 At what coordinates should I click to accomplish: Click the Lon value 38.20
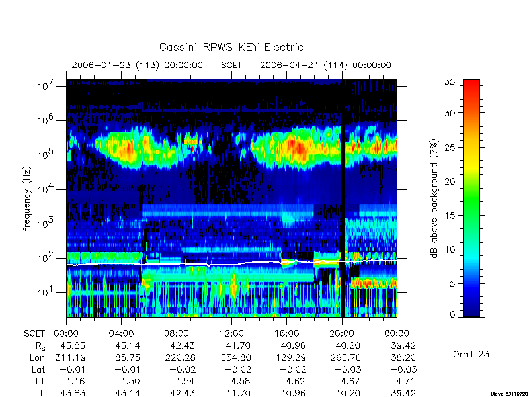pyautogui.click(x=403, y=357)
